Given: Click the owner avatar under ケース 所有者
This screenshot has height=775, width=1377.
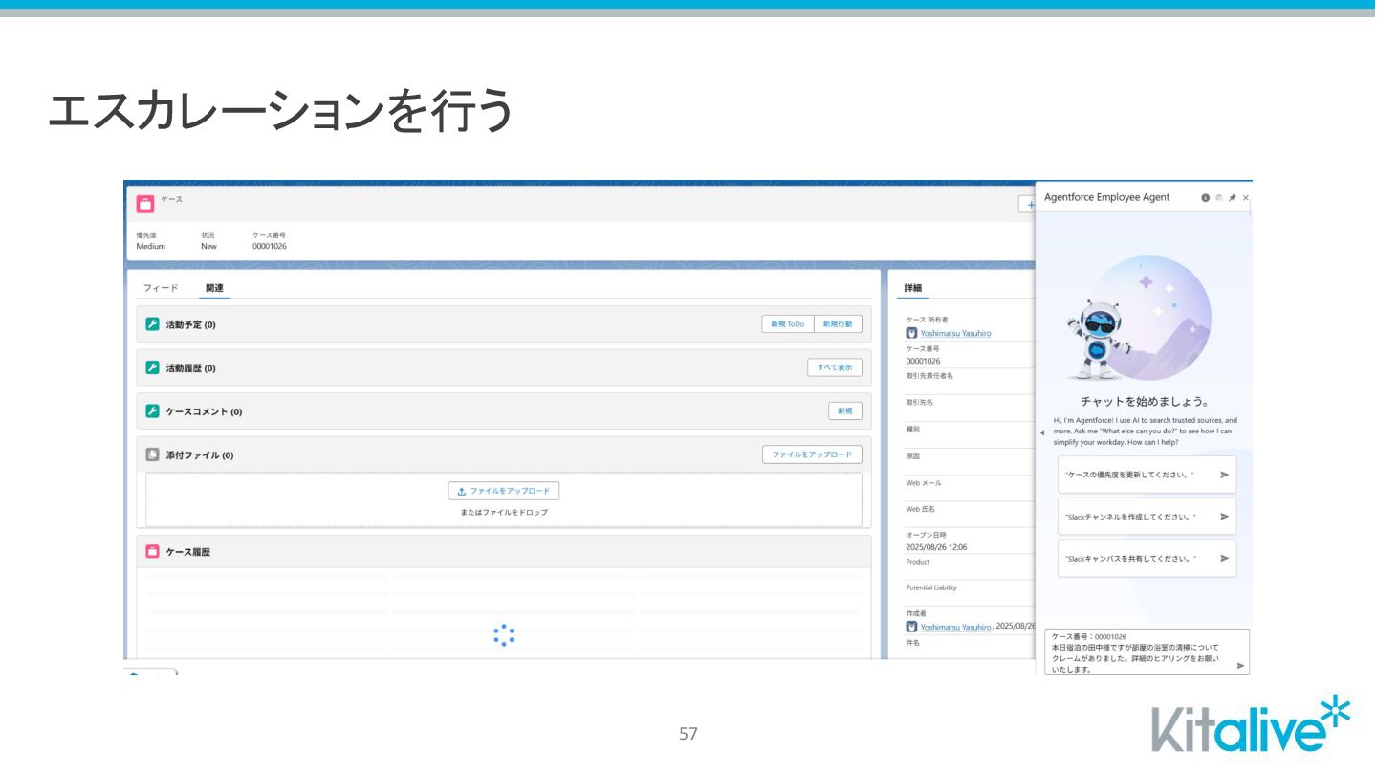Looking at the screenshot, I should [911, 333].
